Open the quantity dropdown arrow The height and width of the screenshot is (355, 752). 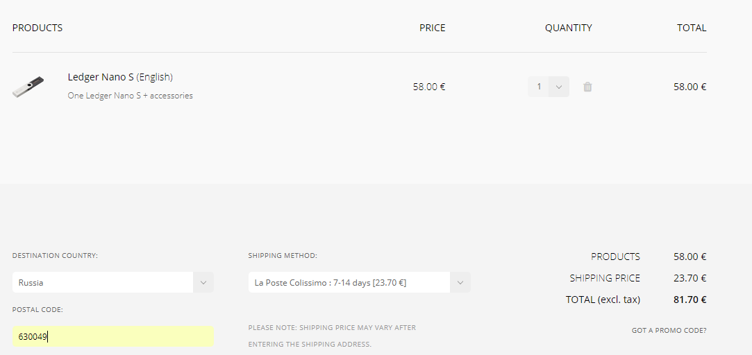(x=559, y=87)
